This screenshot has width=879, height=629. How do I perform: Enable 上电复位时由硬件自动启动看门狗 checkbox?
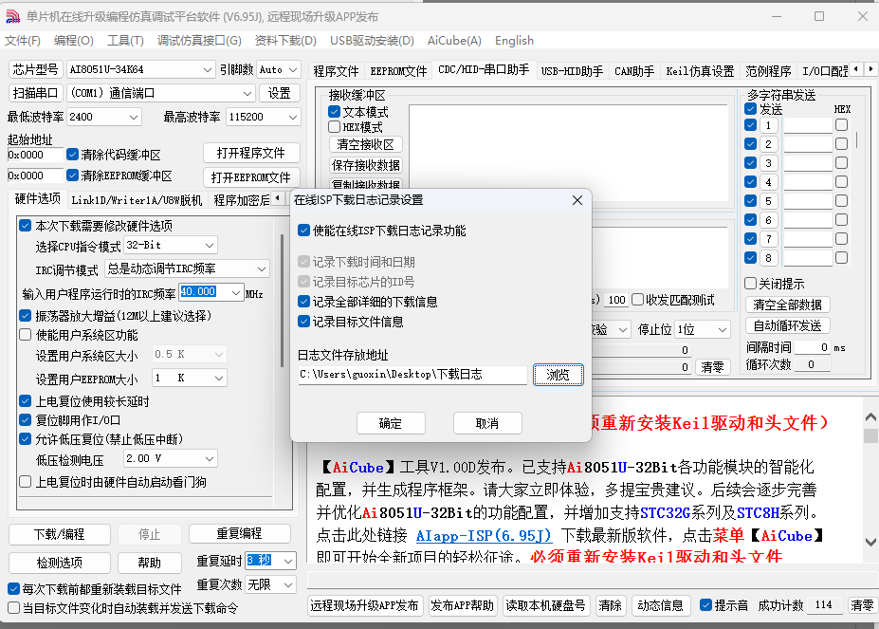pos(26,481)
